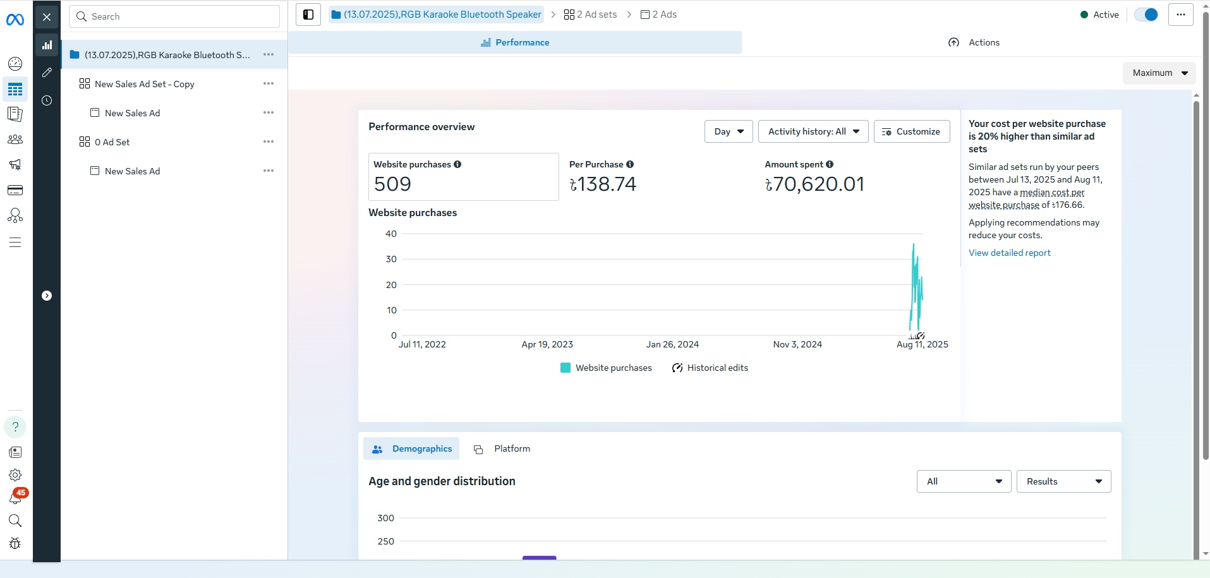Click the pencil edit icon
This screenshot has width=1210, height=578.
point(47,73)
